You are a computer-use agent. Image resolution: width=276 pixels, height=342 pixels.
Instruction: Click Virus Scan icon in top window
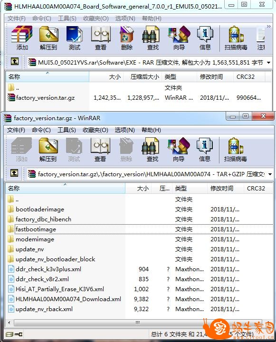[x=236, y=38]
